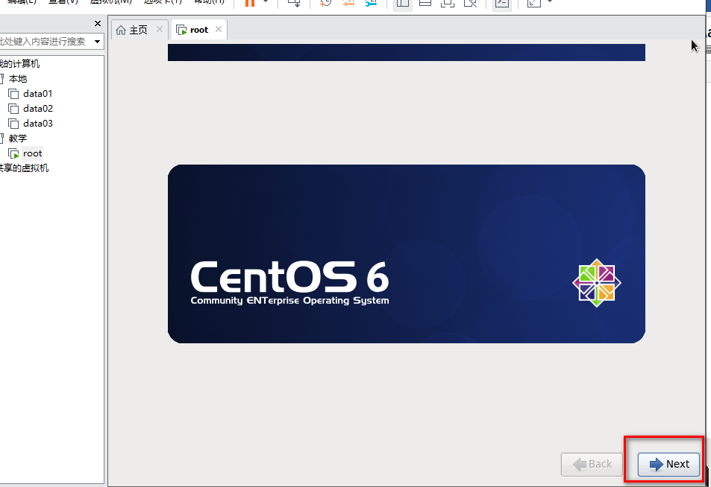
Task: Open the power options dropdown beside pause
Action: point(266,2)
